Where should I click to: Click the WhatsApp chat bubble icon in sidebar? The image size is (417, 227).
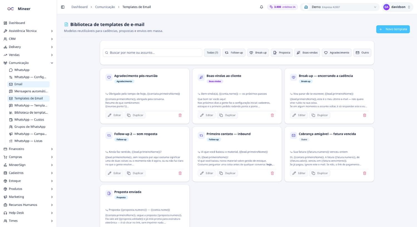[x=11, y=70]
